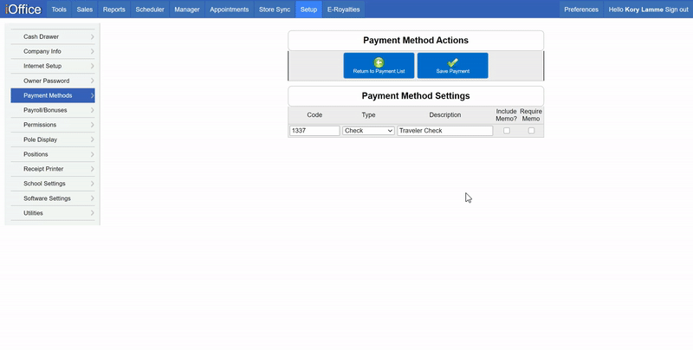Screen dimensions: 693x350
Task: Open Positions in the sidebar
Action: pos(53,154)
